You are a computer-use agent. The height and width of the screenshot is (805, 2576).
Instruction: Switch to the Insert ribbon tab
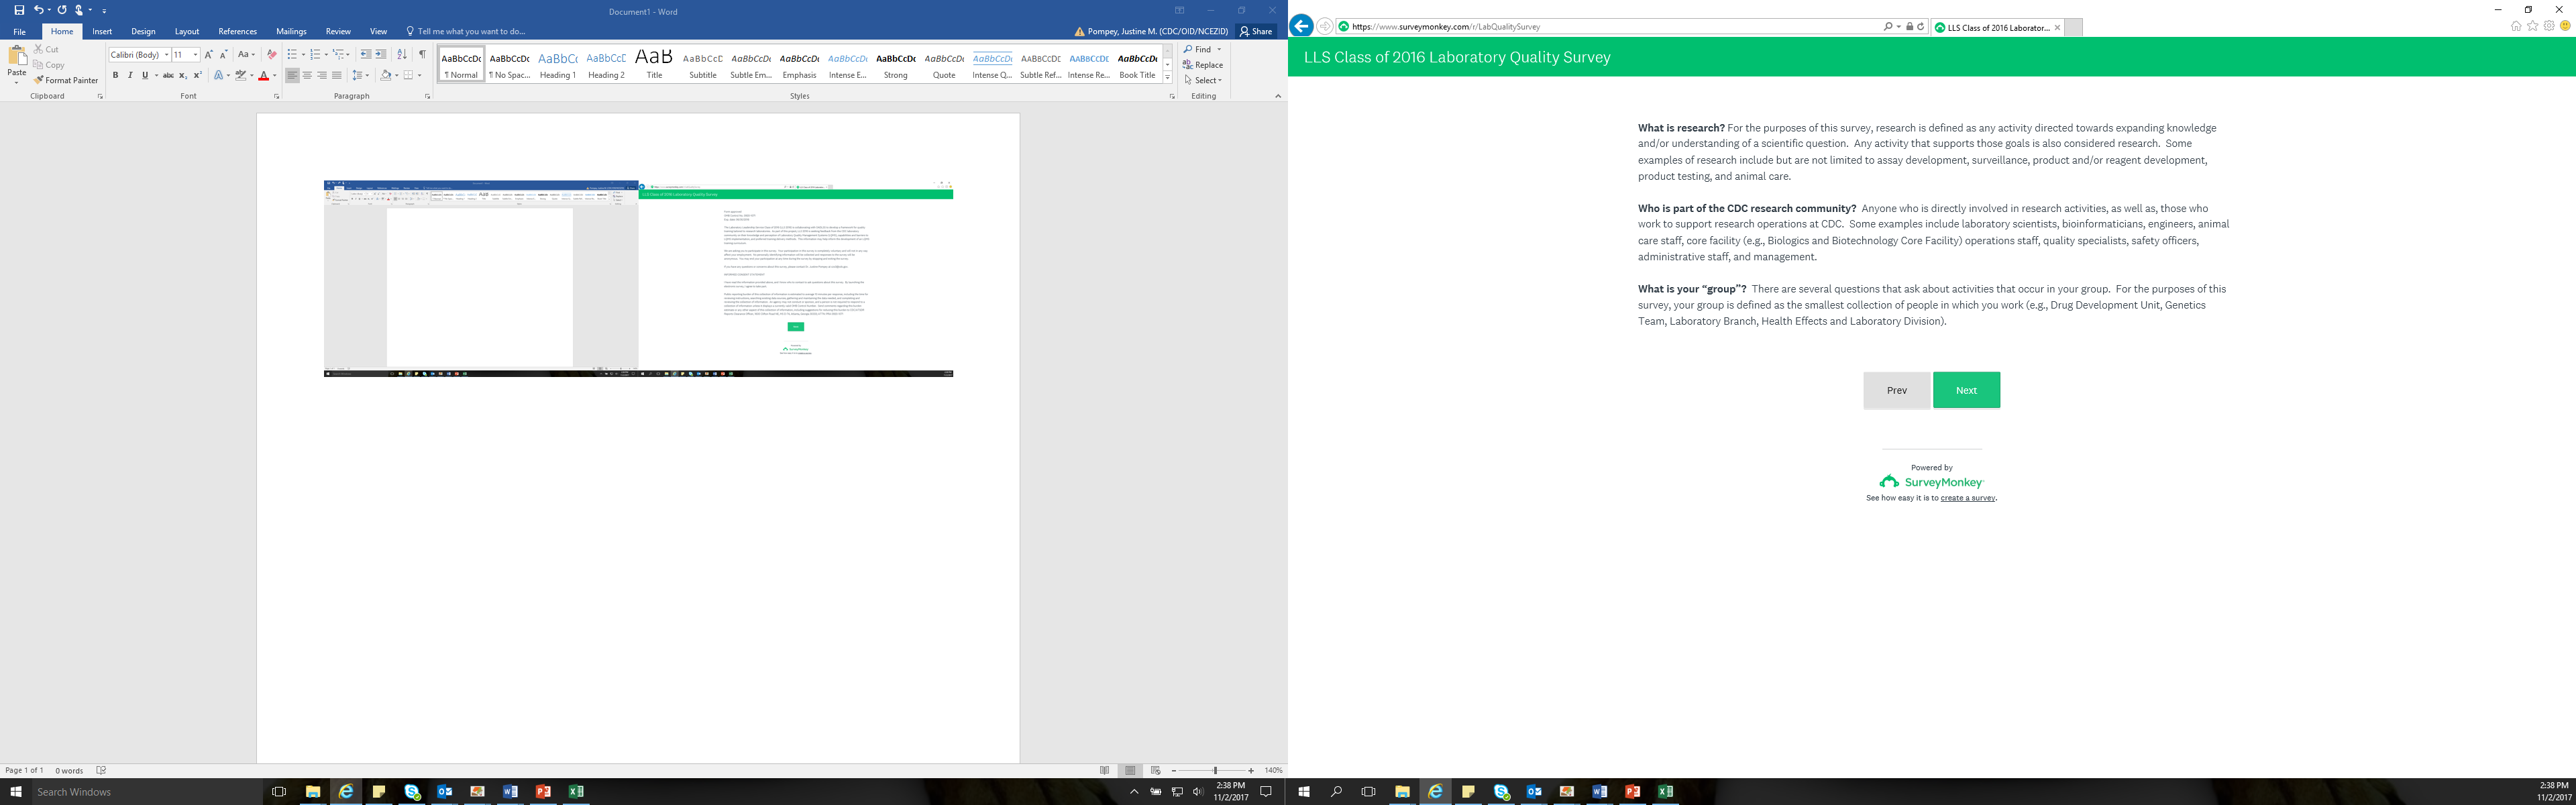point(102,31)
